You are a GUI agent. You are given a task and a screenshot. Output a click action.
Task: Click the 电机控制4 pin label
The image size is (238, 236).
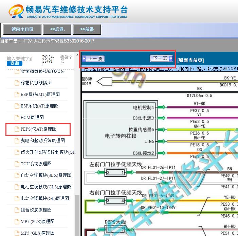click(x=143, y=107)
